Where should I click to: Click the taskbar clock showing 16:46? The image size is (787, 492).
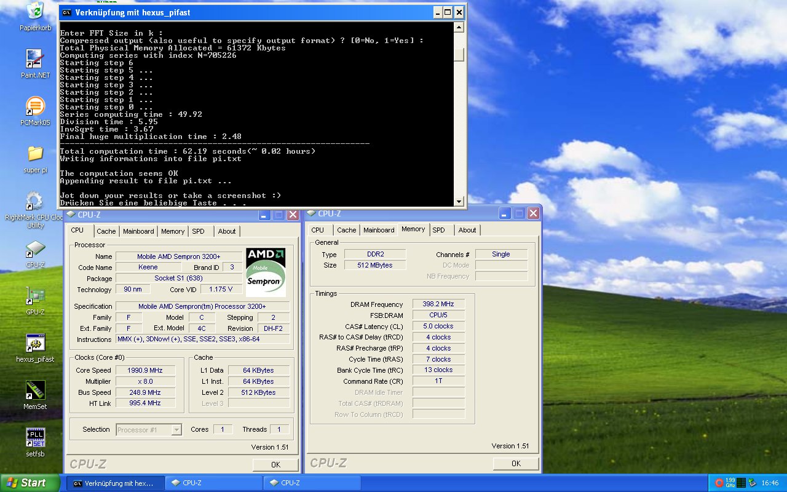coord(770,483)
